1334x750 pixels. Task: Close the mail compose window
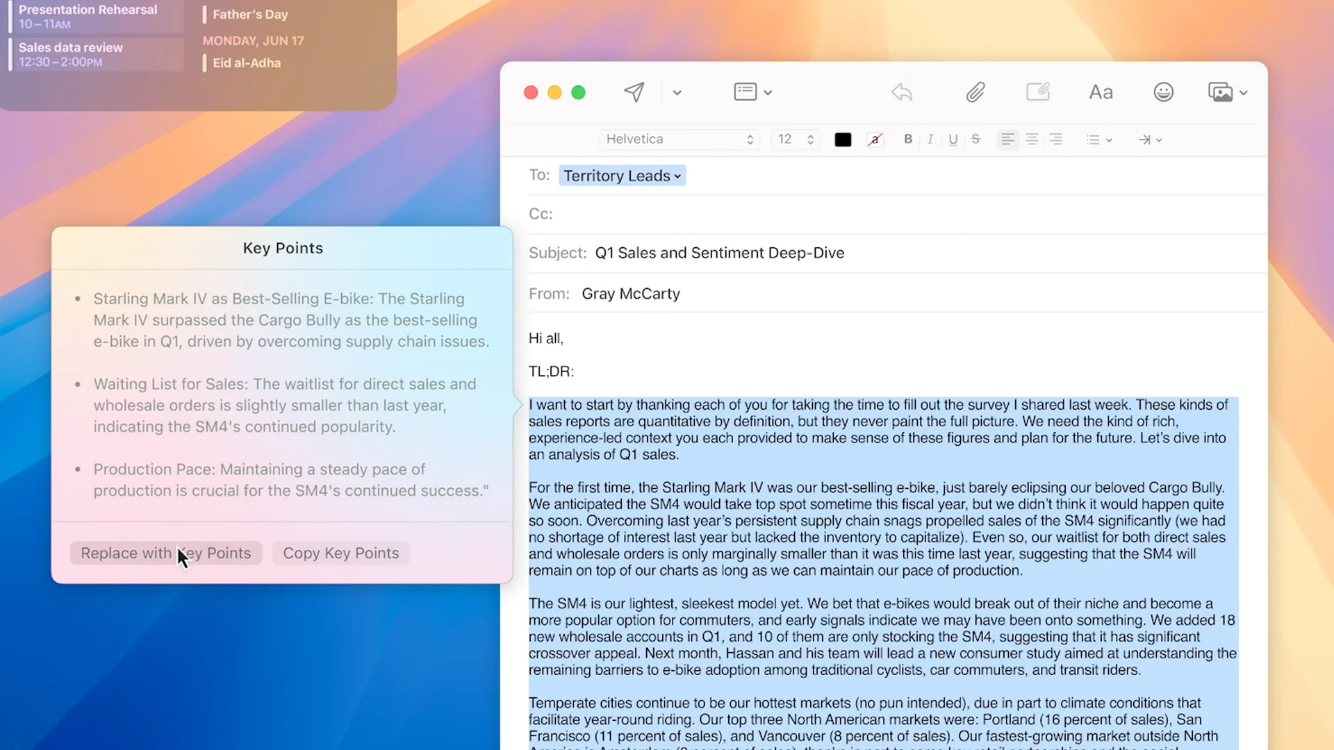tap(531, 92)
